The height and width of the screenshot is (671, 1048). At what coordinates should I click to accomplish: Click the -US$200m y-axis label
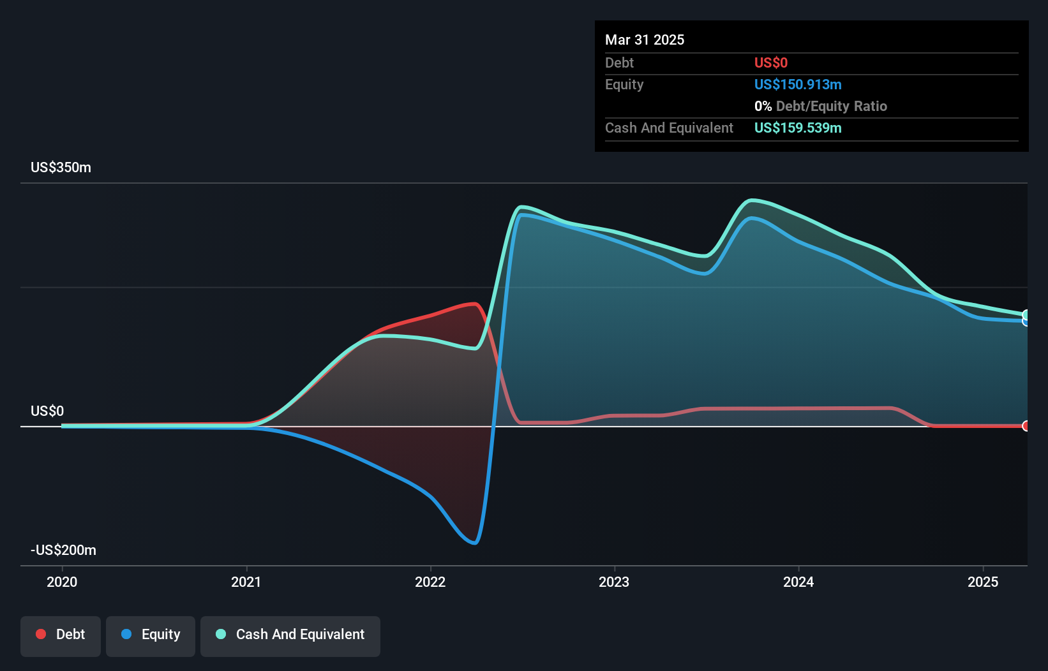(64, 550)
